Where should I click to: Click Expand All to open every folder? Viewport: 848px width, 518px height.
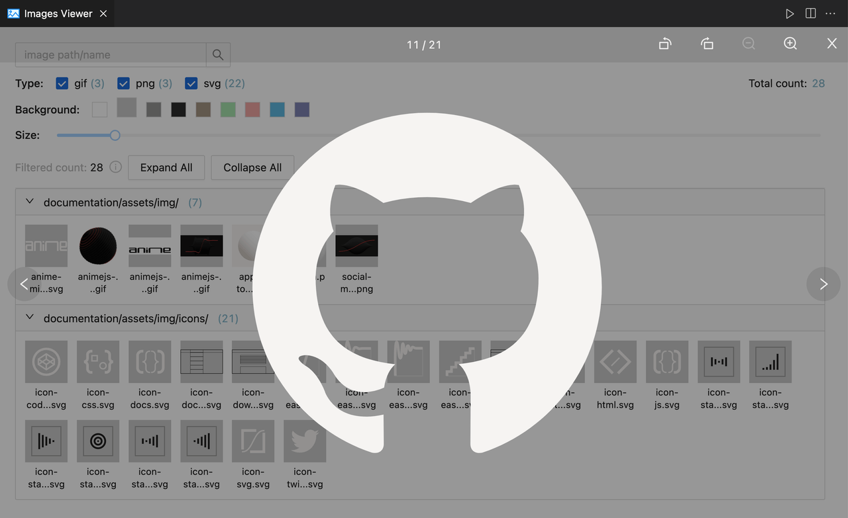coord(166,167)
